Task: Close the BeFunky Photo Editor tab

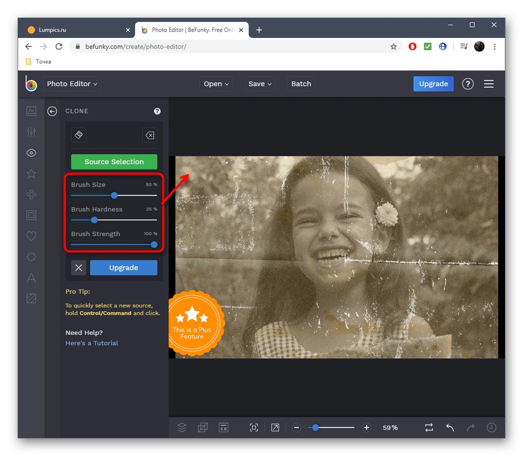Action: pyautogui.click(x=241, y=30)
